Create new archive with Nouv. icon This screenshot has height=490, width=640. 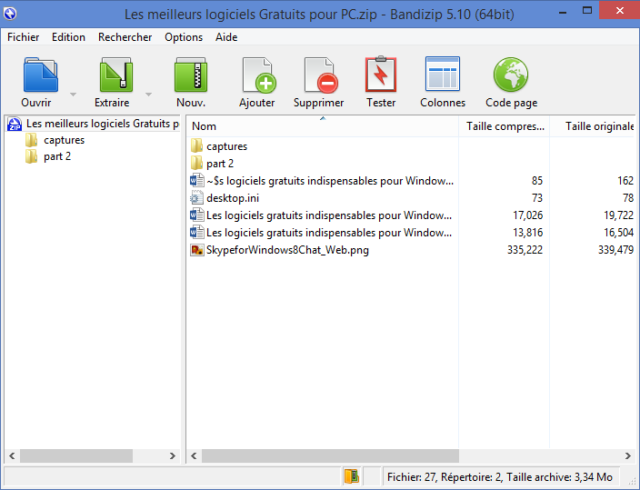[x=191, y=75]
